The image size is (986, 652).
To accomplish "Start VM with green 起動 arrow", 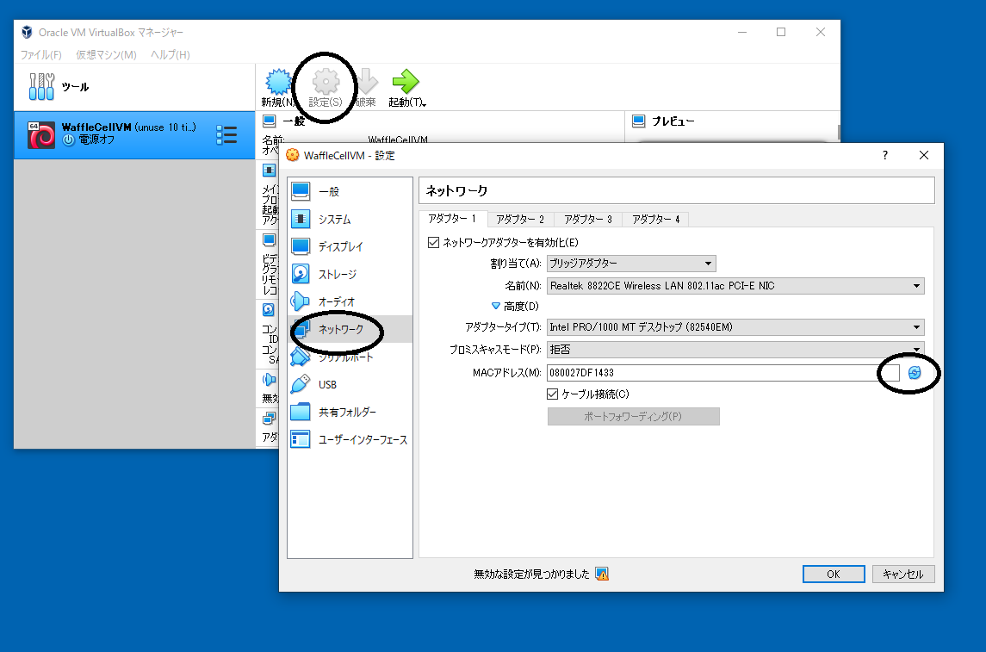I will coord(405,82).
